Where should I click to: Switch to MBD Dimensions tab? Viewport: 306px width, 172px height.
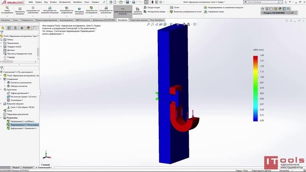tap(83, 20)
